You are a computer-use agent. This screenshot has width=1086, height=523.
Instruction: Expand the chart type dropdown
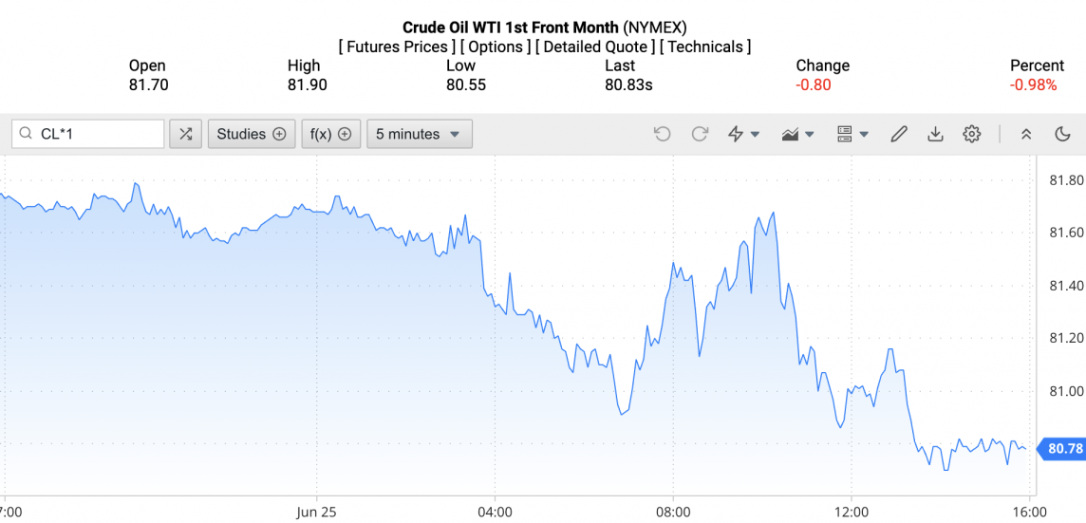tap(797, 134)
